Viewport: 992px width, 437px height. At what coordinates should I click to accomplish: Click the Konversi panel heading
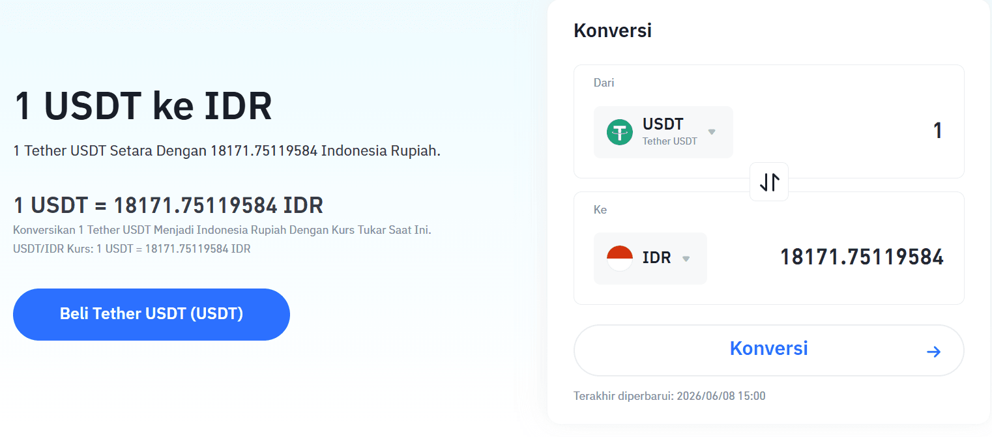[613, 31]
